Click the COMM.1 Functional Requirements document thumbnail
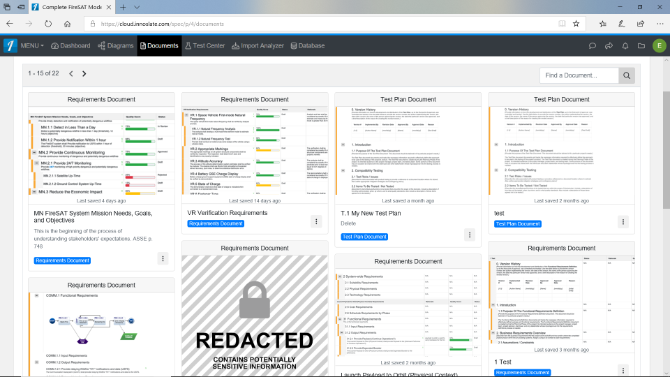 point(102,334)
